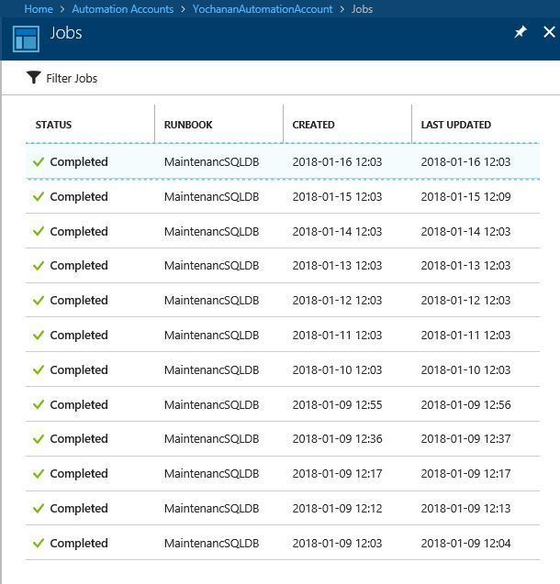The height and width of the screenshot is (584, 560).
Task: Select MaintenancSQLDB runbook created 2018-01-12
Action: (x=211, y=300)
